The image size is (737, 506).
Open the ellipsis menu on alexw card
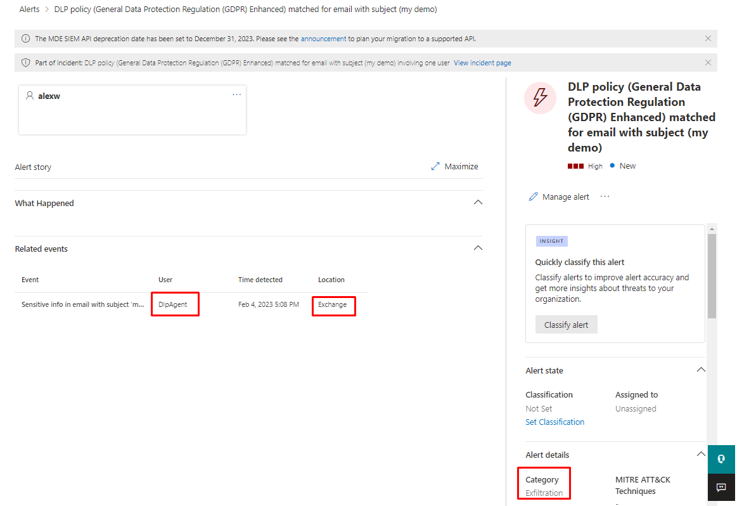(x=236, y=94)
